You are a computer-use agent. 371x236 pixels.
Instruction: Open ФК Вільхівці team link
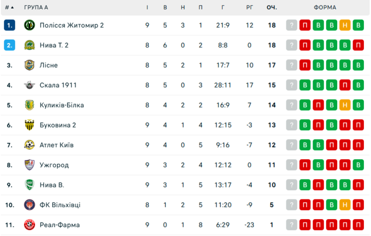[x=60, y=205]
